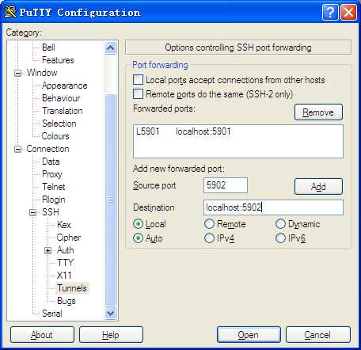Click the Source port field containing 5902
Viewport: 361px width, 350px height.
(226, 185)
